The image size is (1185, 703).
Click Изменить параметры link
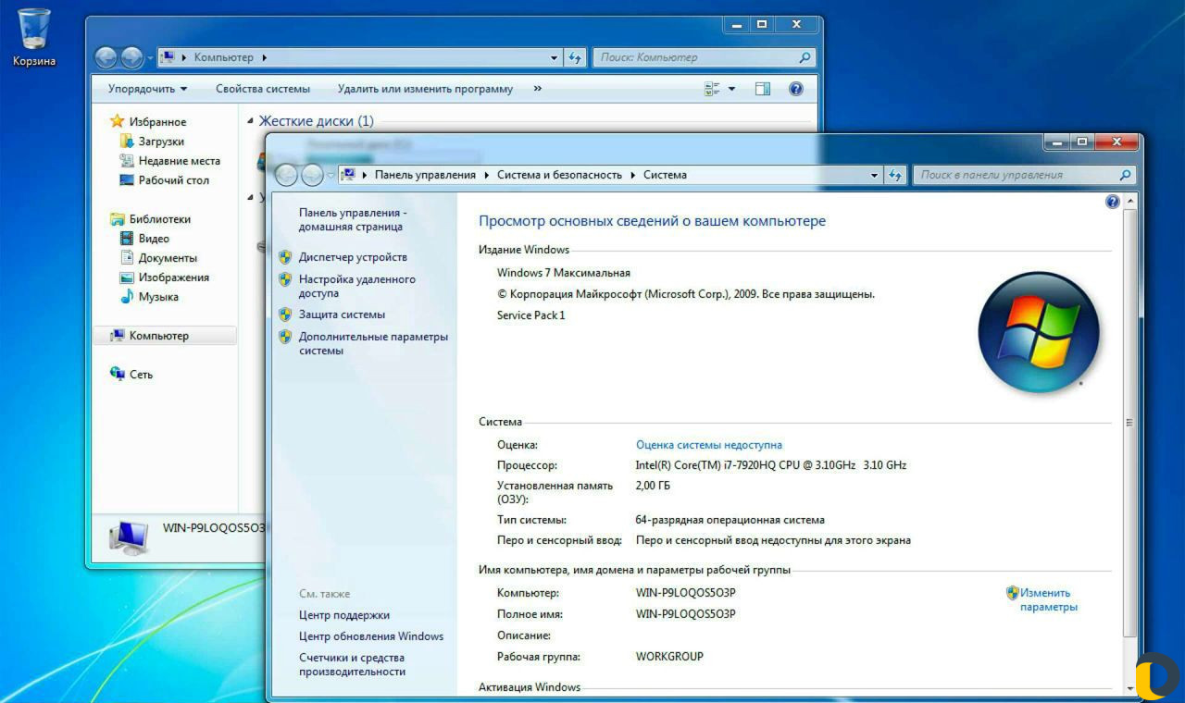coord(1048,600)
